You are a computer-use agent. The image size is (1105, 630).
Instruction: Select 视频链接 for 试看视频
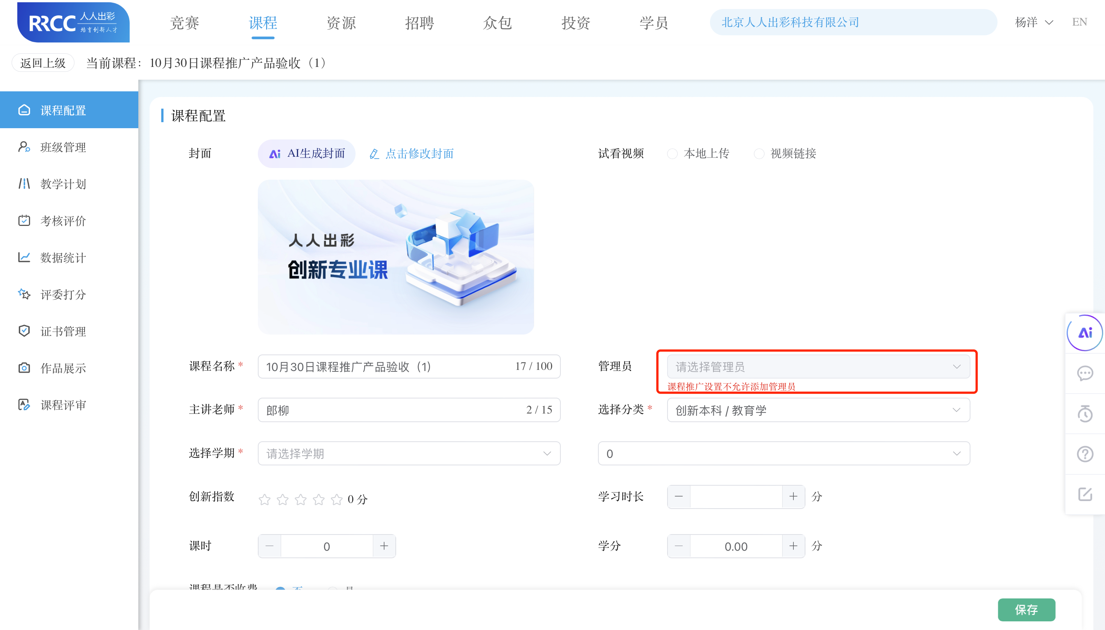coord(760,154)
